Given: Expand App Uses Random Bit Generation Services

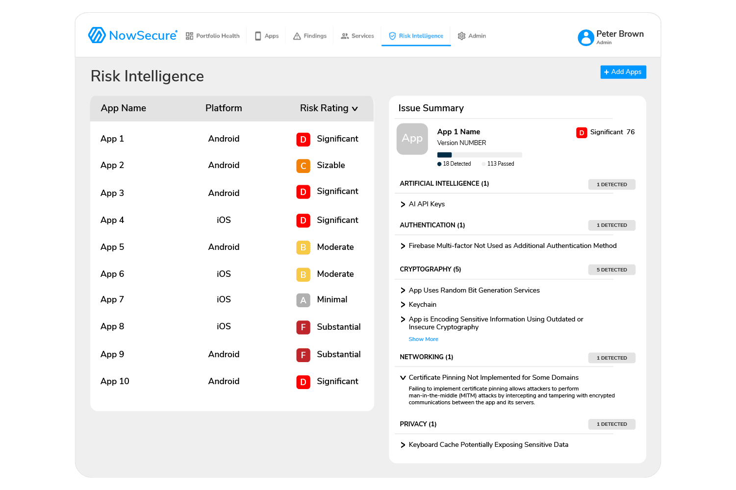Looking at the screenshot, I should pos(403,291).
